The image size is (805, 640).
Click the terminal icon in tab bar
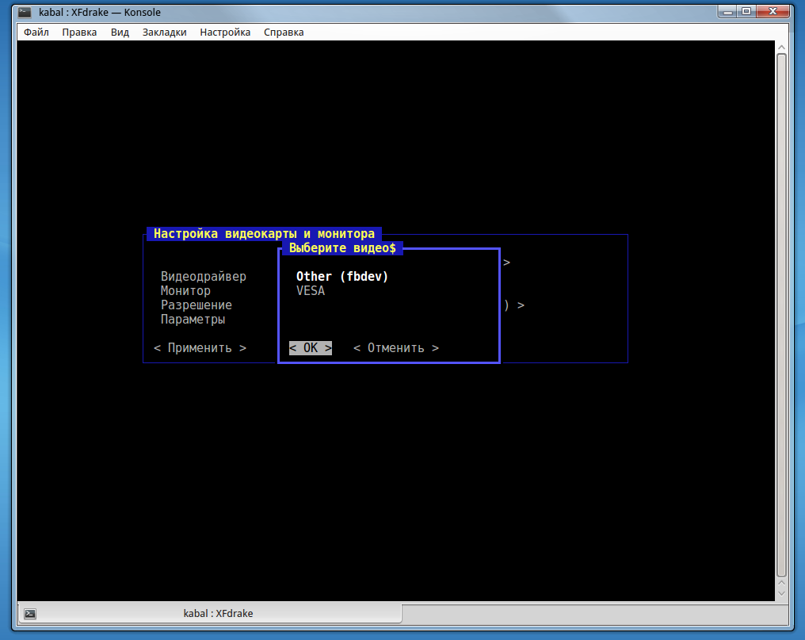click(x=30, y=614)
